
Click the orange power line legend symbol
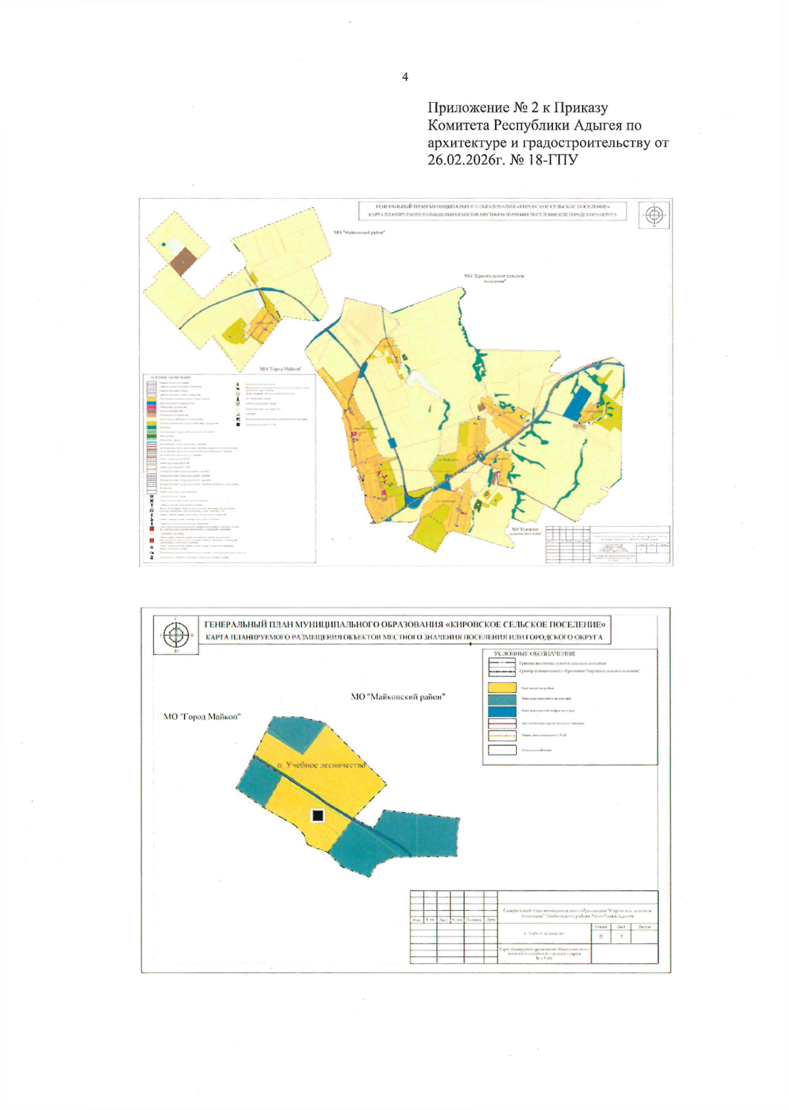[x=502, y=736]
